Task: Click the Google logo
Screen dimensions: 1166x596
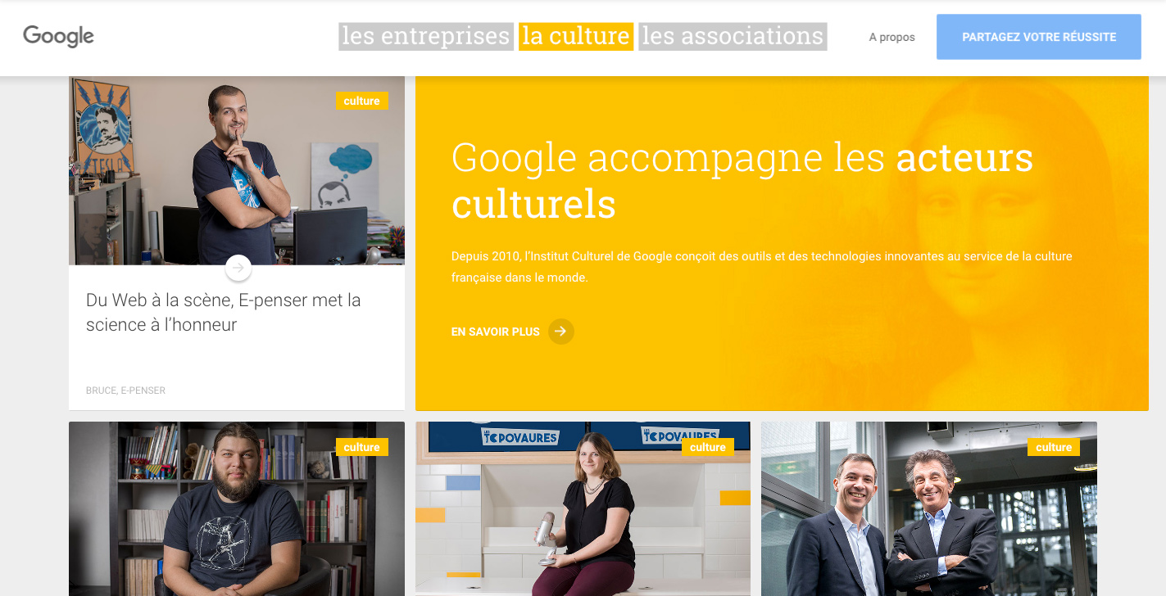Action: tap(58, 36)
